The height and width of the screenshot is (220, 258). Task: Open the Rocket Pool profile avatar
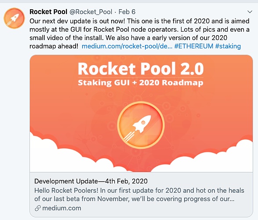(x=15, y=18)
